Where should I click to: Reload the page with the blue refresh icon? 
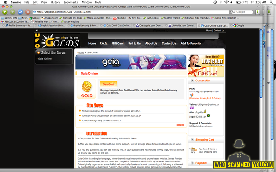[x=20, y=12]
